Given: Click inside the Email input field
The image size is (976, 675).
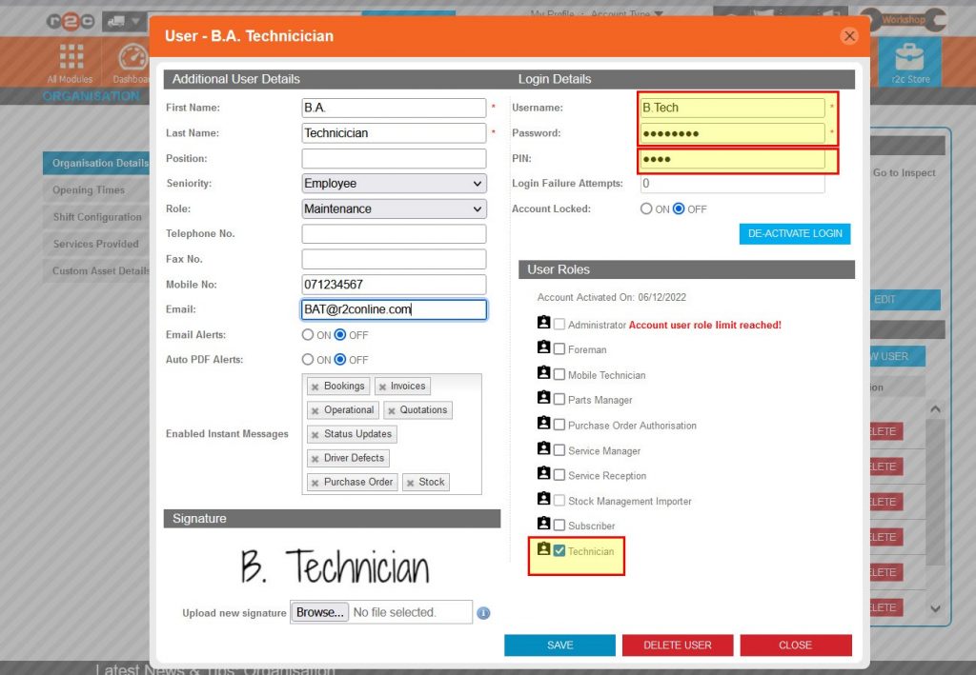Looking at the screenshot, I should pos(394,308).
